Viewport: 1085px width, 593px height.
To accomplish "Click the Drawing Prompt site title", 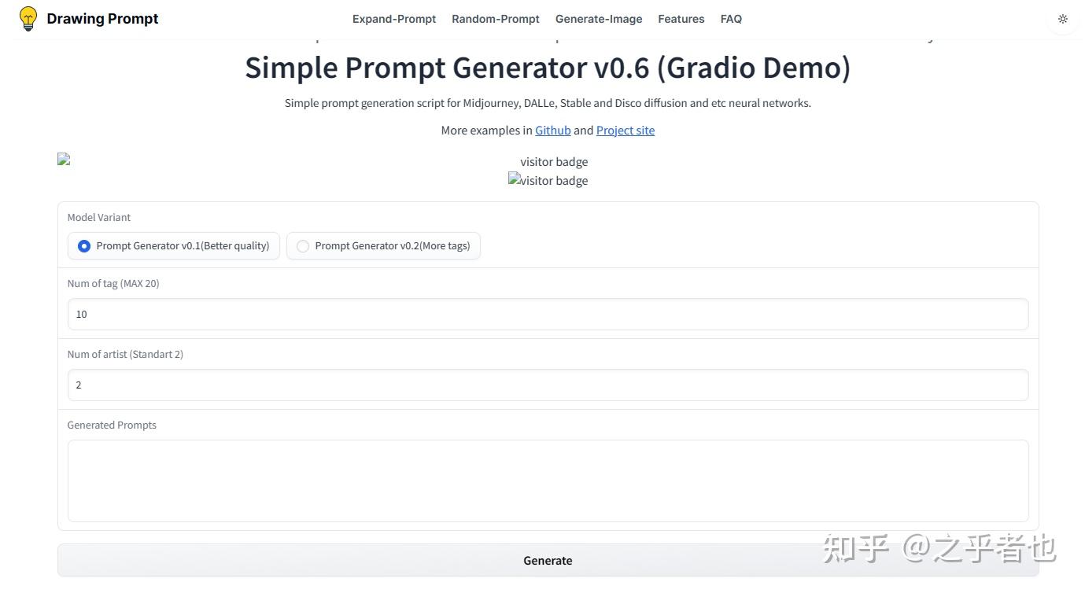I will [102, 19].
